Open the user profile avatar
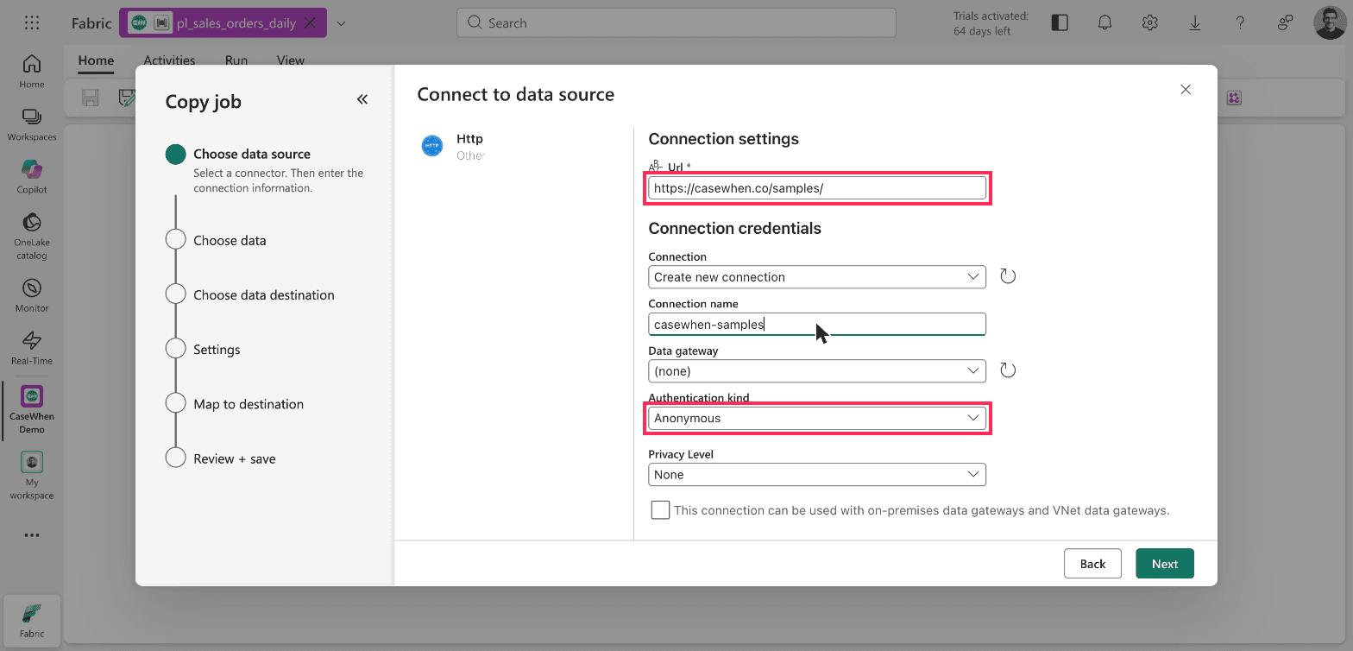The image size is (1353, 651). [x=1330, y=23]
